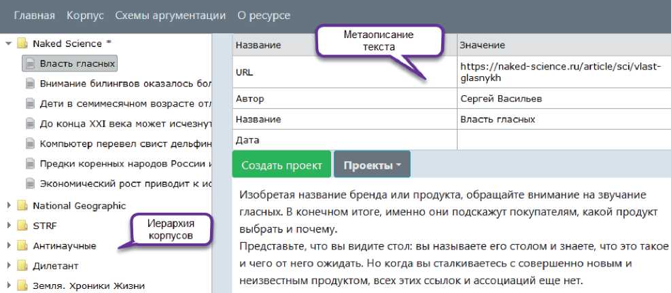Click the Дилетант folder icon
671x293 pixels.
tap(22, 266)
